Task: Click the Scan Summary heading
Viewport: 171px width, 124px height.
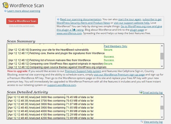Action: [21, 41]
